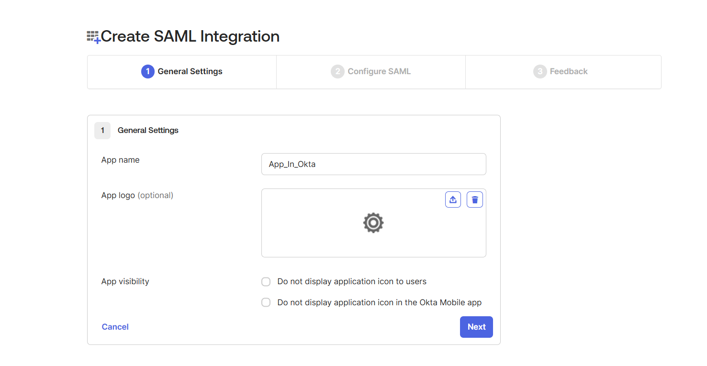
Task: Click the grid-plus icon beside the page title
Action: click(93, 37)
